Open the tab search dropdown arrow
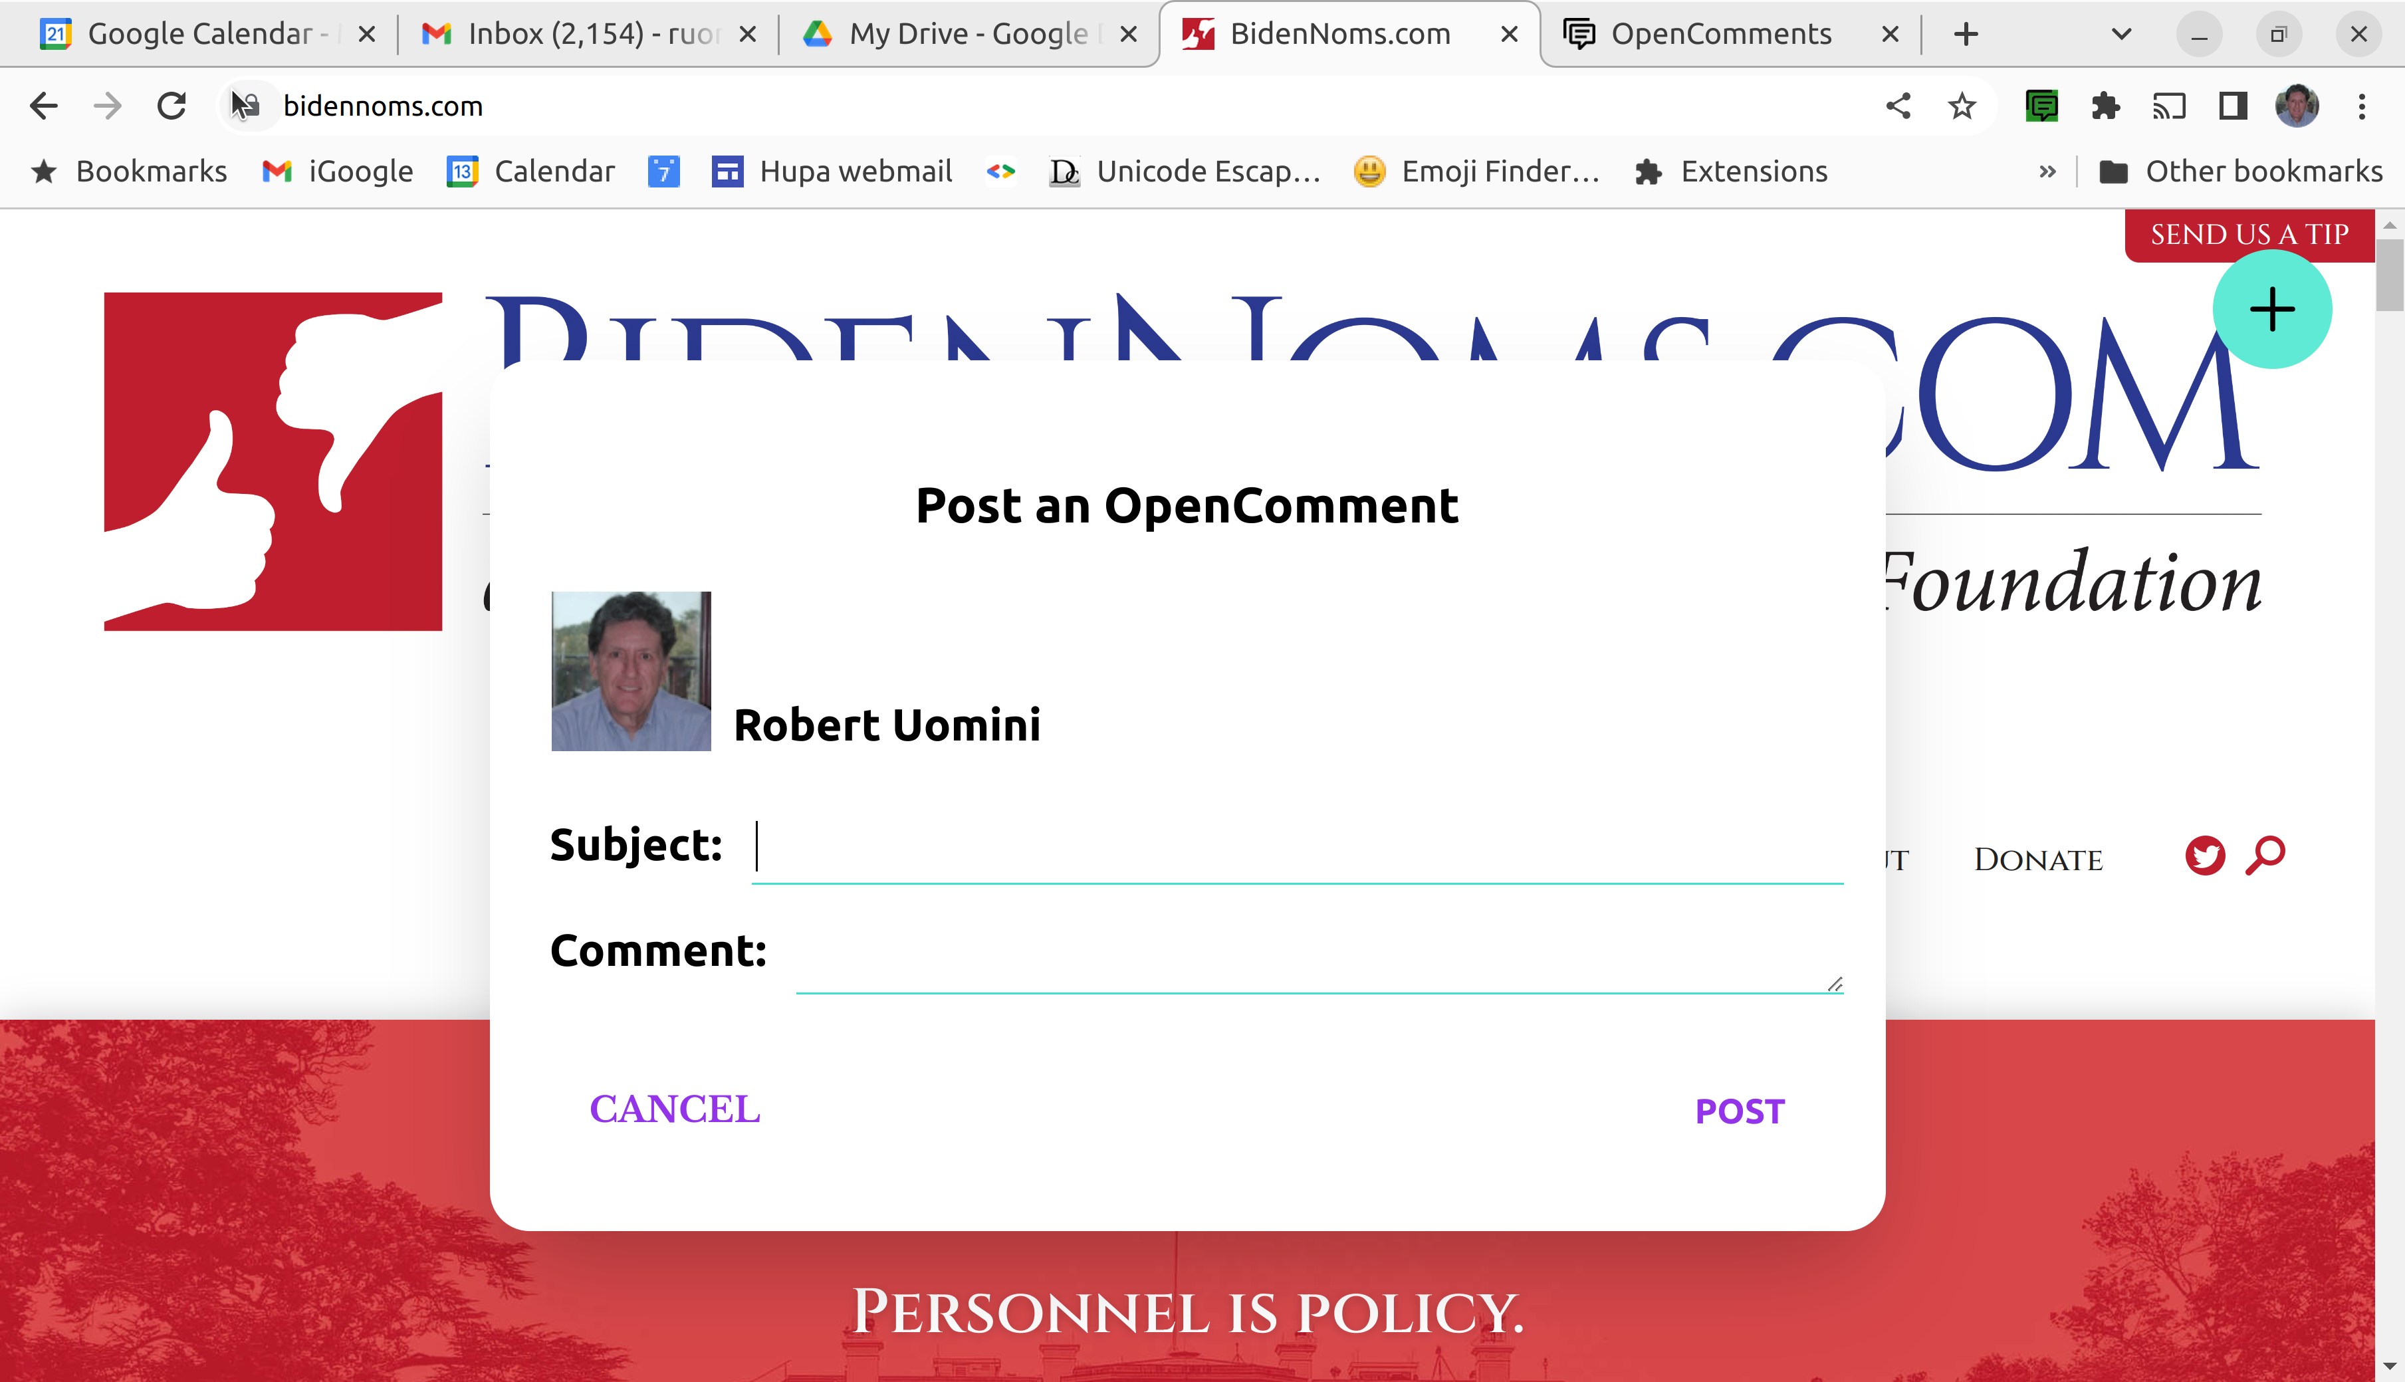 pyautogui.click(x=2122, y=34)
